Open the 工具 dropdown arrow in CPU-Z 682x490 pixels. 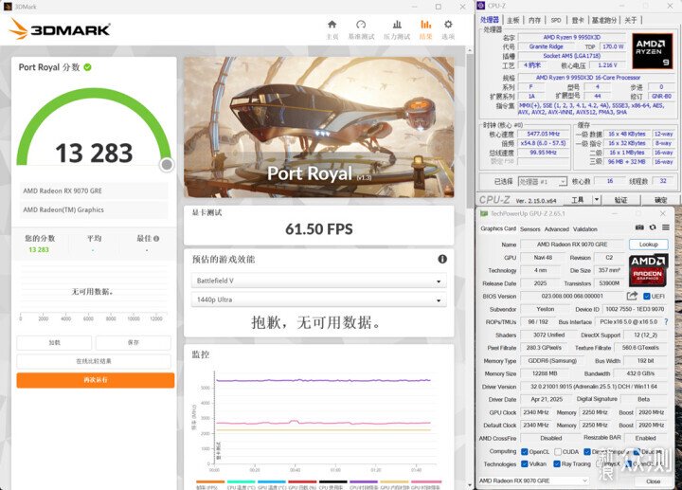(x=597, y=200)
